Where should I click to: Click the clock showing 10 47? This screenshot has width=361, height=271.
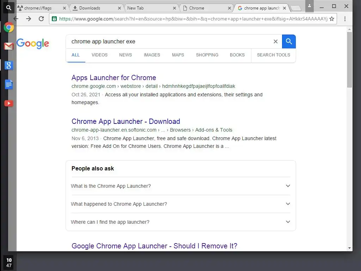[9, 263]
